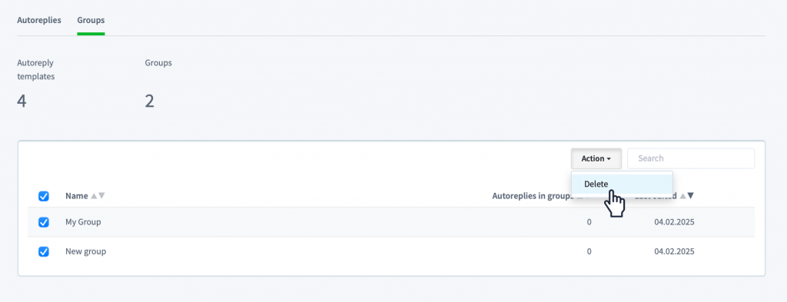Open the New group row name

point(86,251)
